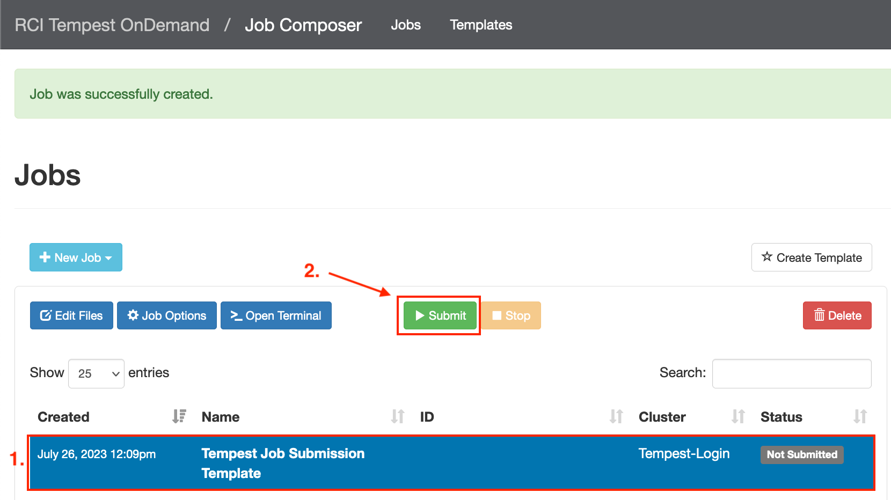
Task: Focus the Search input field
Action: point(791,373)
